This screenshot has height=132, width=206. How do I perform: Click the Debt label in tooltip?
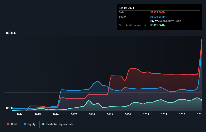tap(122, 12)
